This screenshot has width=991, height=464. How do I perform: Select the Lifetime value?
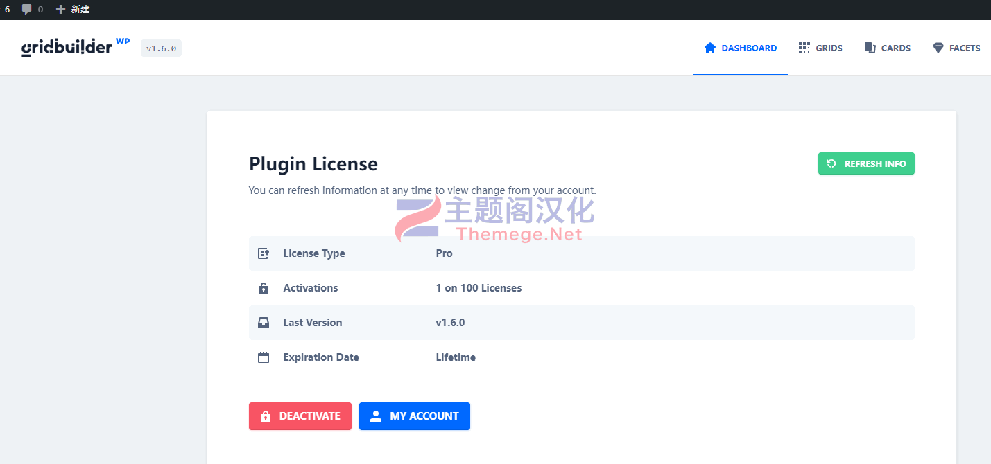(x=456, y=357)
